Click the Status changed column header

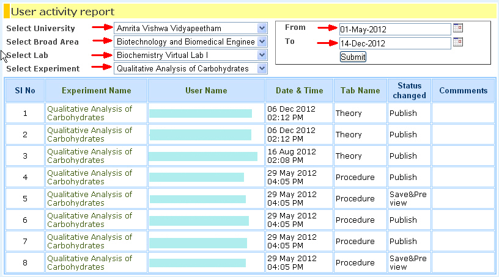click(x=409, y=90)
